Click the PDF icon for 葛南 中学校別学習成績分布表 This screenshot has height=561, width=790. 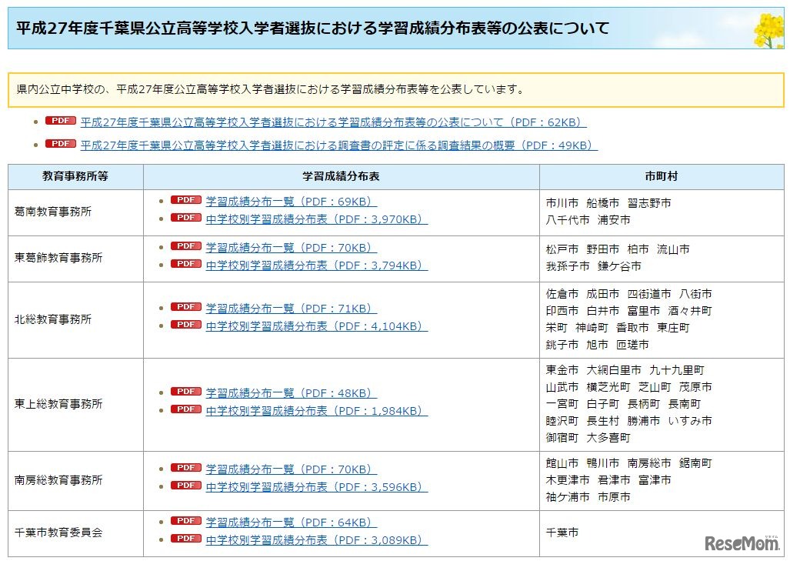[x=185, y=217]
